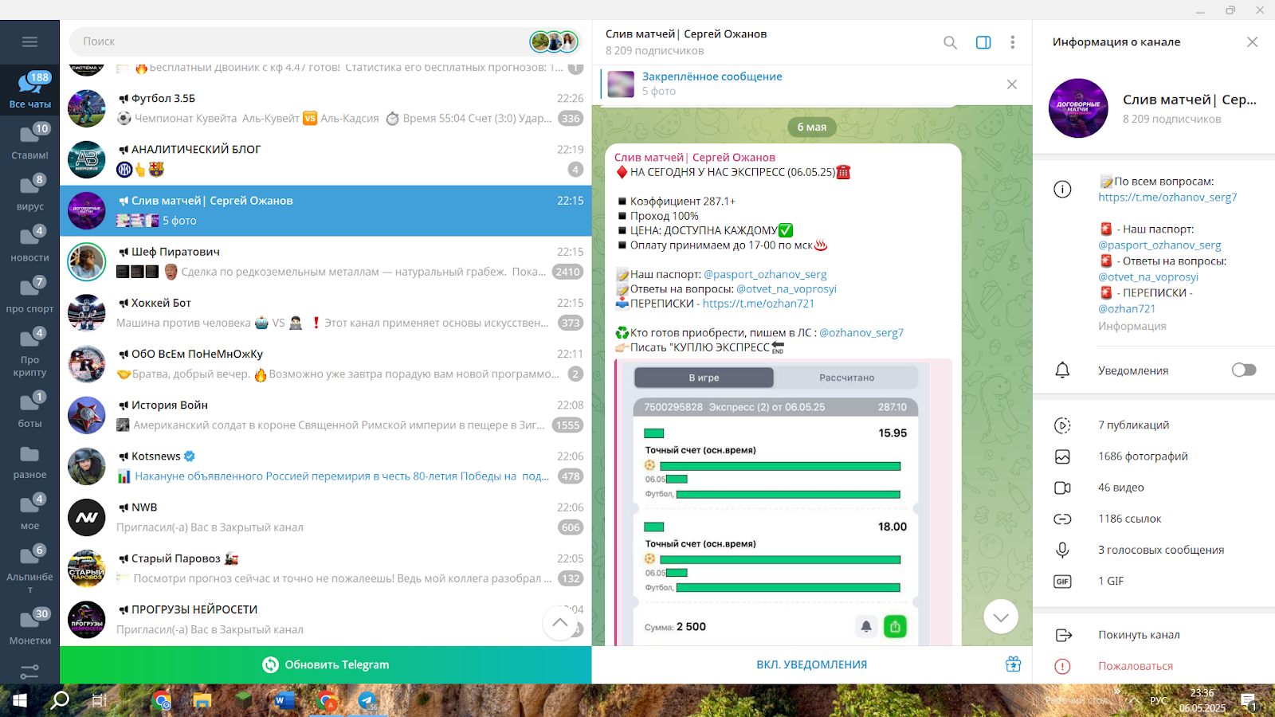1275x717 pixels.
Task: Open the gift icon in bottom bar
Action: click(1013, 664)
